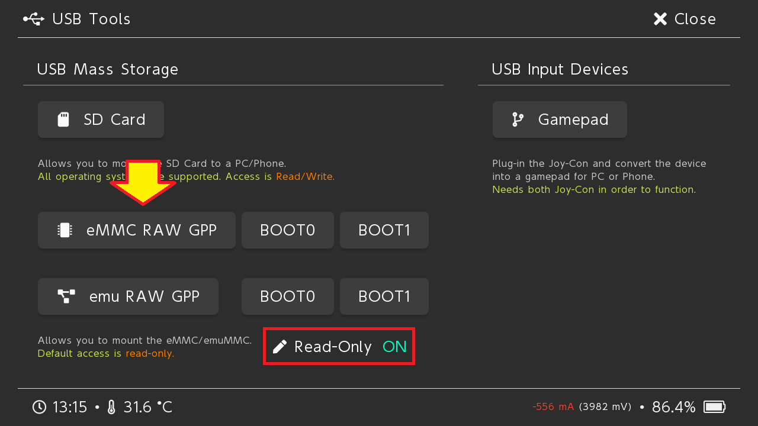The width and height of the screenshot is (758, 426).
Task: Click the battery icon in the status bar
Action: pyautogui.click(x=715, y=406)
